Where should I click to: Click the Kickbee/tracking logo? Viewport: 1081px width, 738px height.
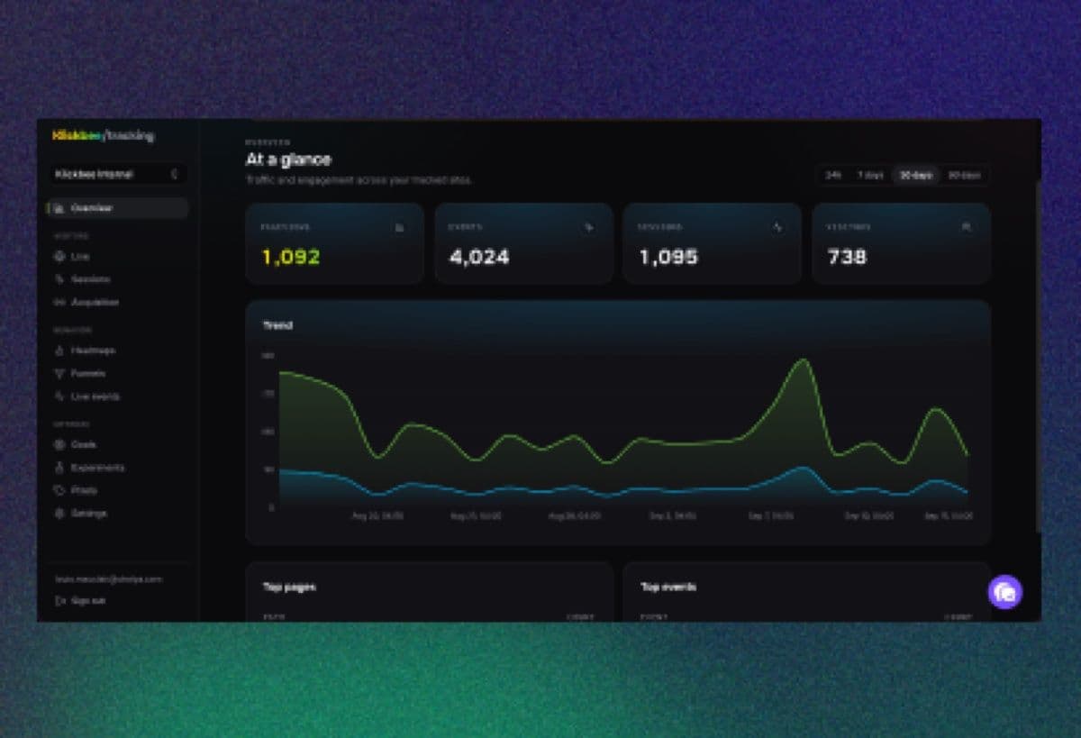click(x=104, y=136)
